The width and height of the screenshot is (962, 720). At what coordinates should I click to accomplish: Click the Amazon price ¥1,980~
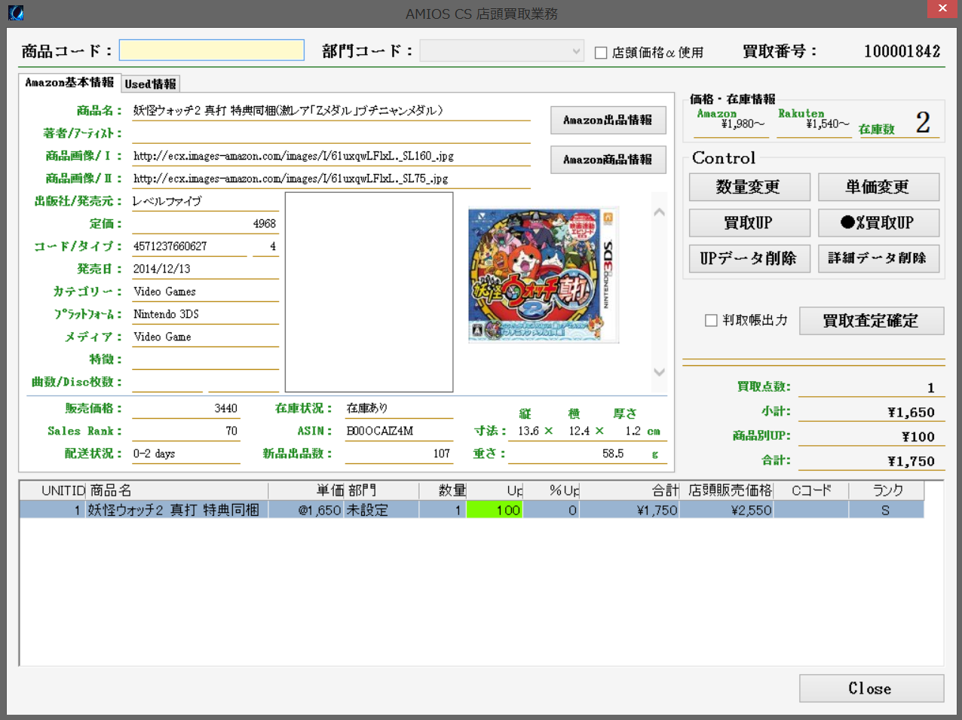(x=743, y=124)
